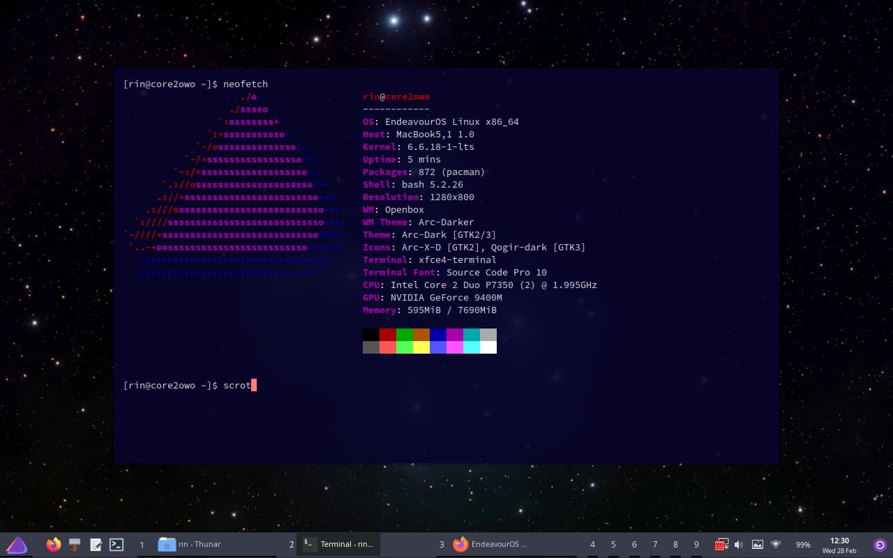Image resolution: width=893 pixels, height=558 pixels.
Task: Click the Packages: 872 (pacman) line
Action: pos(423,172)
